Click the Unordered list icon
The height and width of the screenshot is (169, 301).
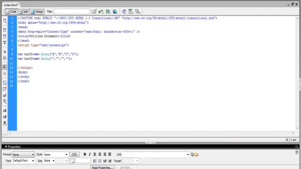(95, 161)
